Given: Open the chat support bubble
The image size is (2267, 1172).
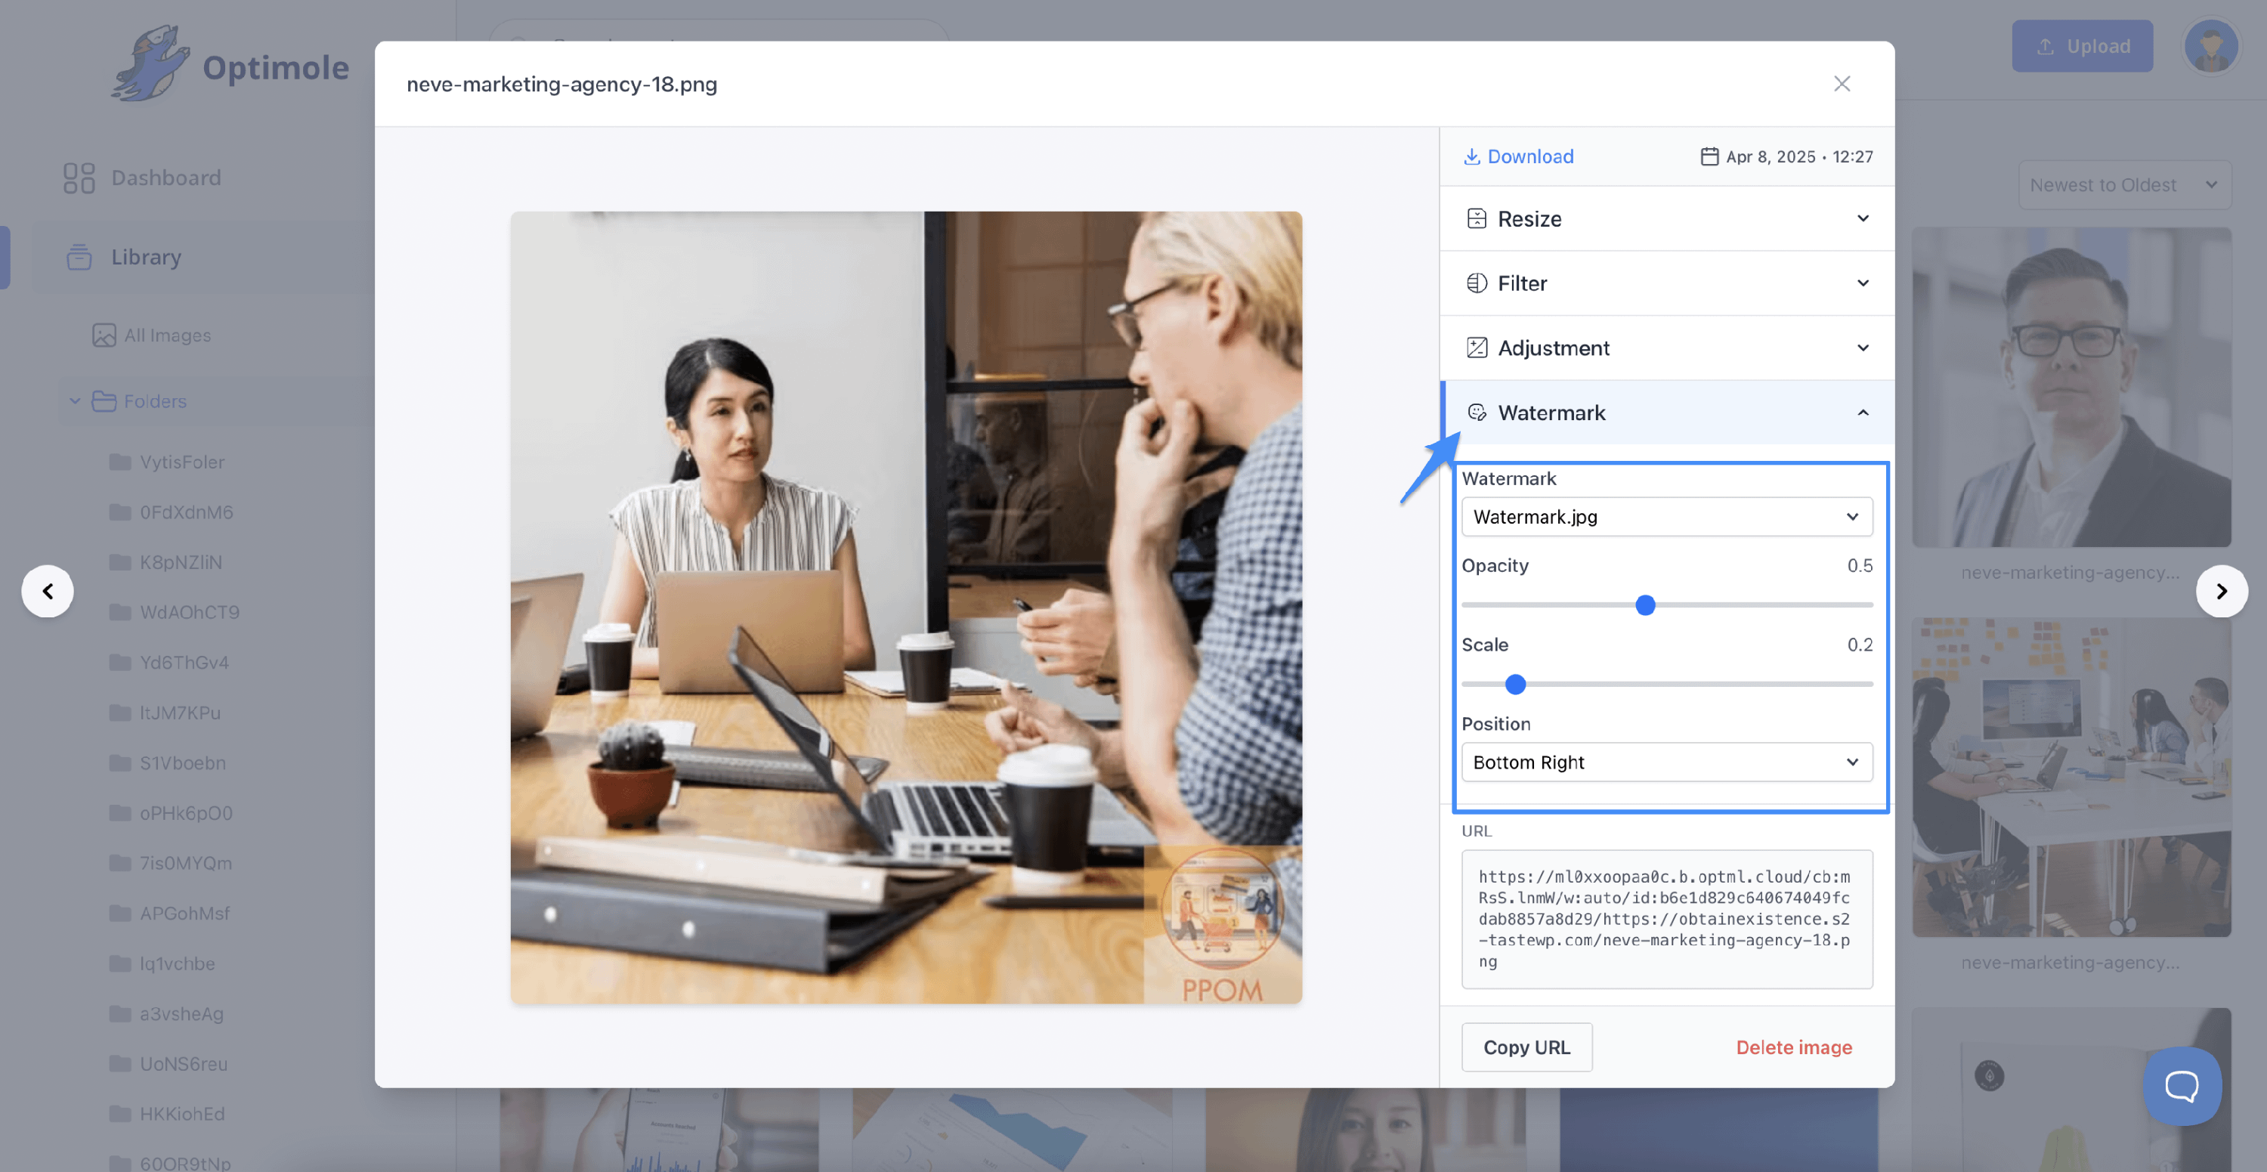Looking at the screenshot, I should pyautogui.click(x=2182, y=1086).
